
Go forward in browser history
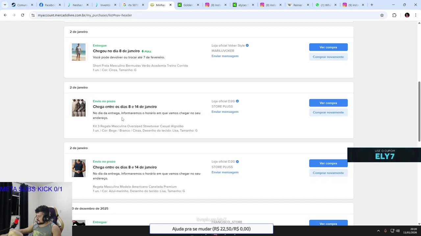click(14, 15)
